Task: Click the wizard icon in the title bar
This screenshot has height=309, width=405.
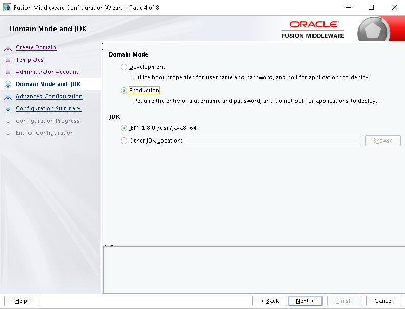Action: pos(7,7)
